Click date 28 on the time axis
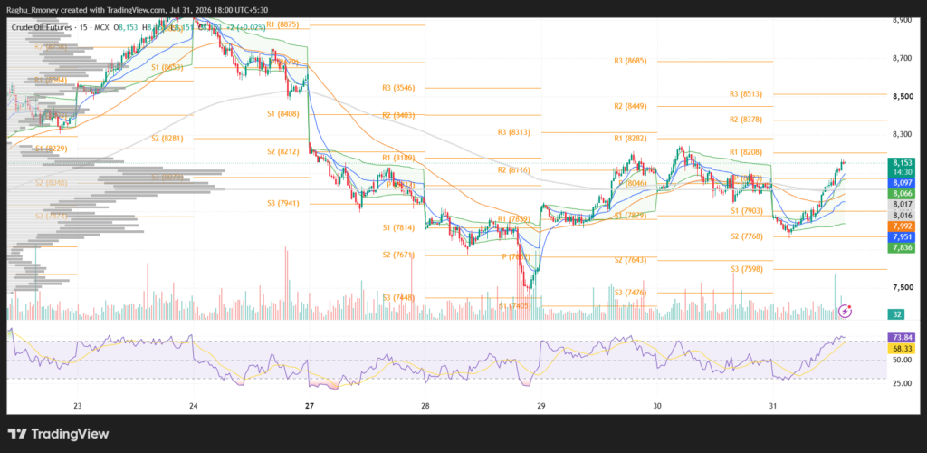The width and height of the screenshot is (927, 453). point(425,406)
